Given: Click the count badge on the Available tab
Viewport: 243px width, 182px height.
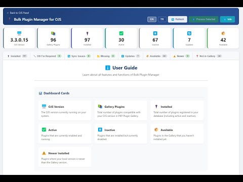Looking at the screenshot, I should coord(165,56).
